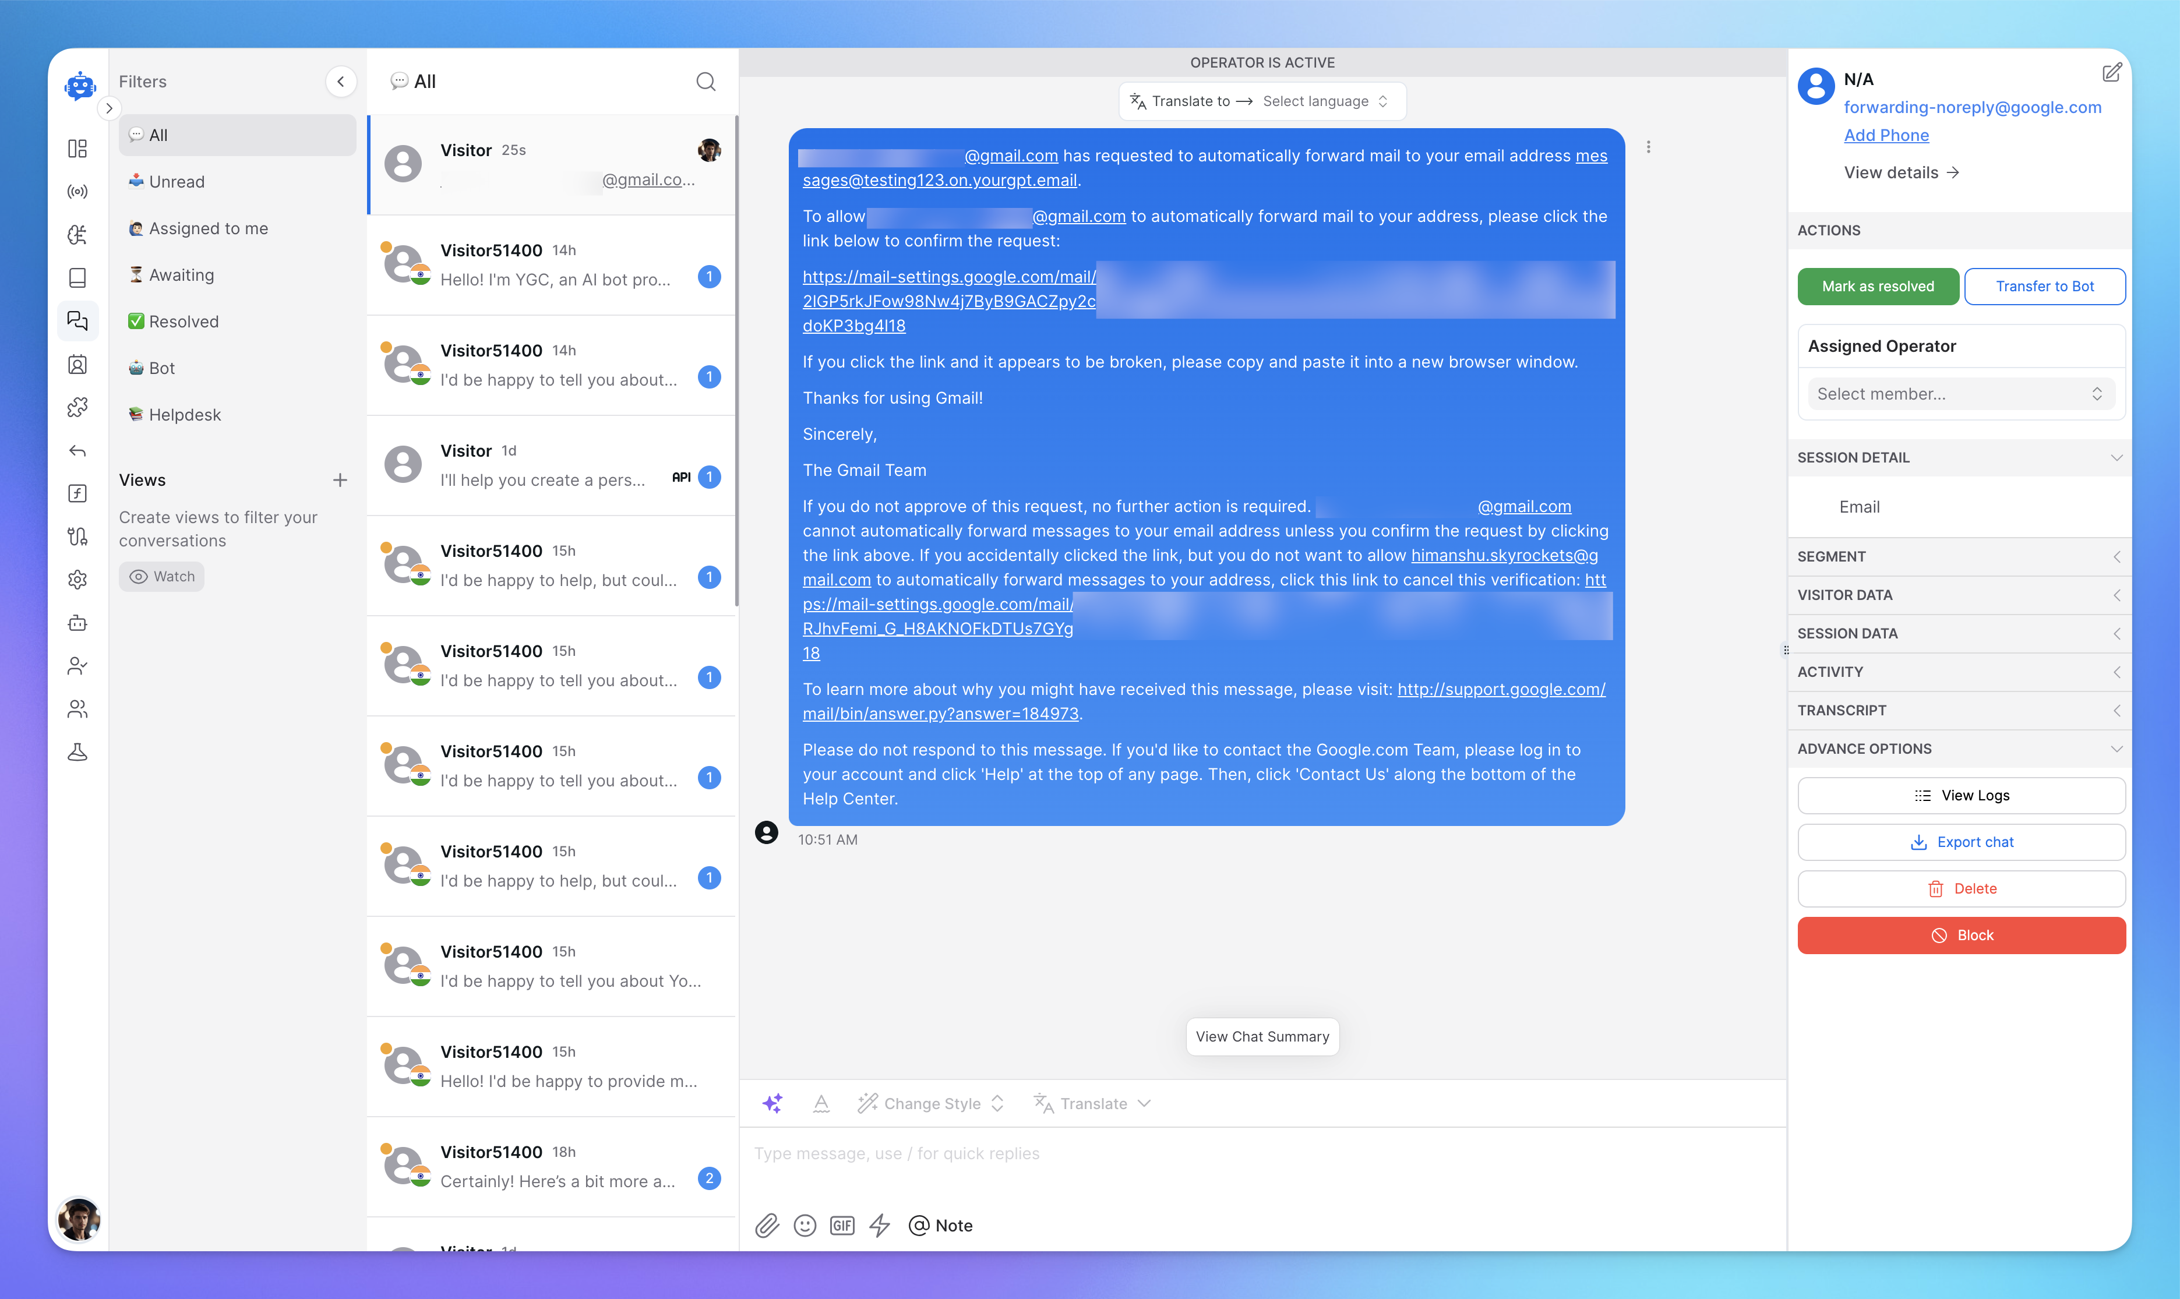Open the lab flask icon in sidebar
2180x1299 pixels.
tap(78, 752)
